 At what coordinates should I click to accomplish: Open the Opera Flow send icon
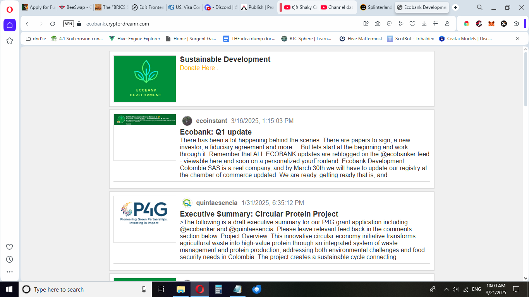pos(401,24)
